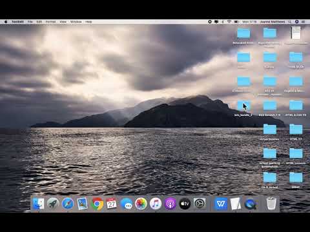This screenshot has height=232, width=310.
Task: Open the Apple menu logo
Action: coord(6,22)
